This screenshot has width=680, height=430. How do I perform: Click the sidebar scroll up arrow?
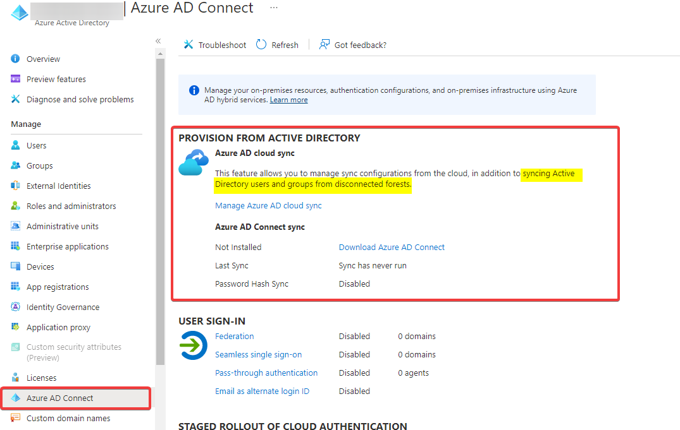pos(160,54)
